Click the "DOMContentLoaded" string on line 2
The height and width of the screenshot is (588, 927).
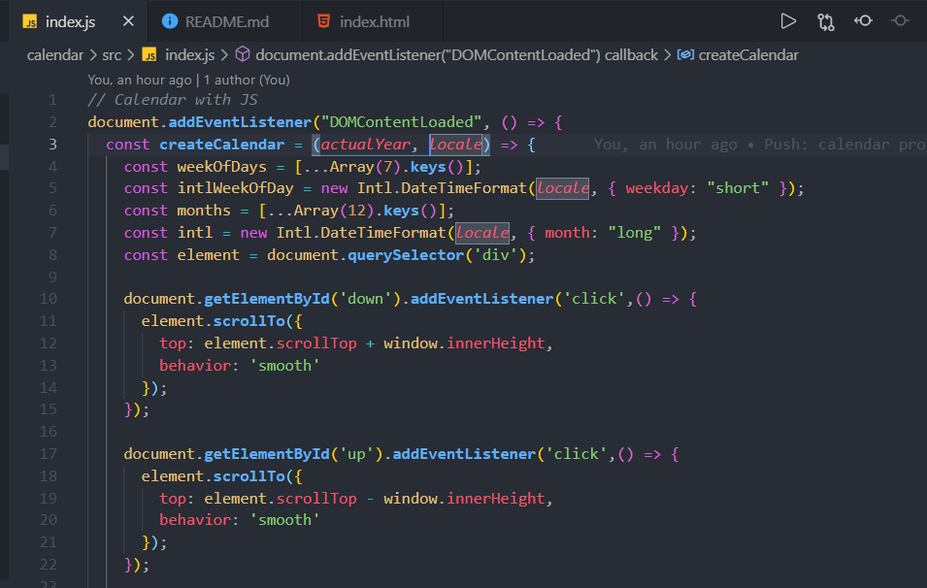(x=402, y=122)
